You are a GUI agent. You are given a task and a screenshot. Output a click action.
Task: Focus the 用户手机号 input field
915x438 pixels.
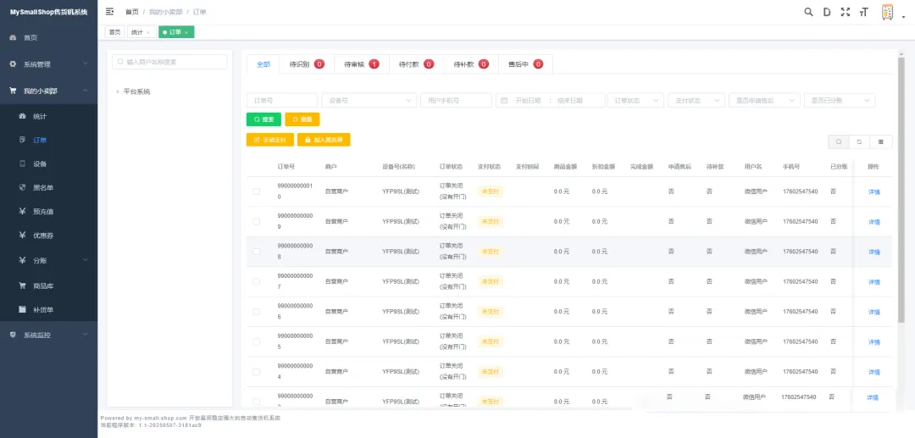(x=457, y=100)
